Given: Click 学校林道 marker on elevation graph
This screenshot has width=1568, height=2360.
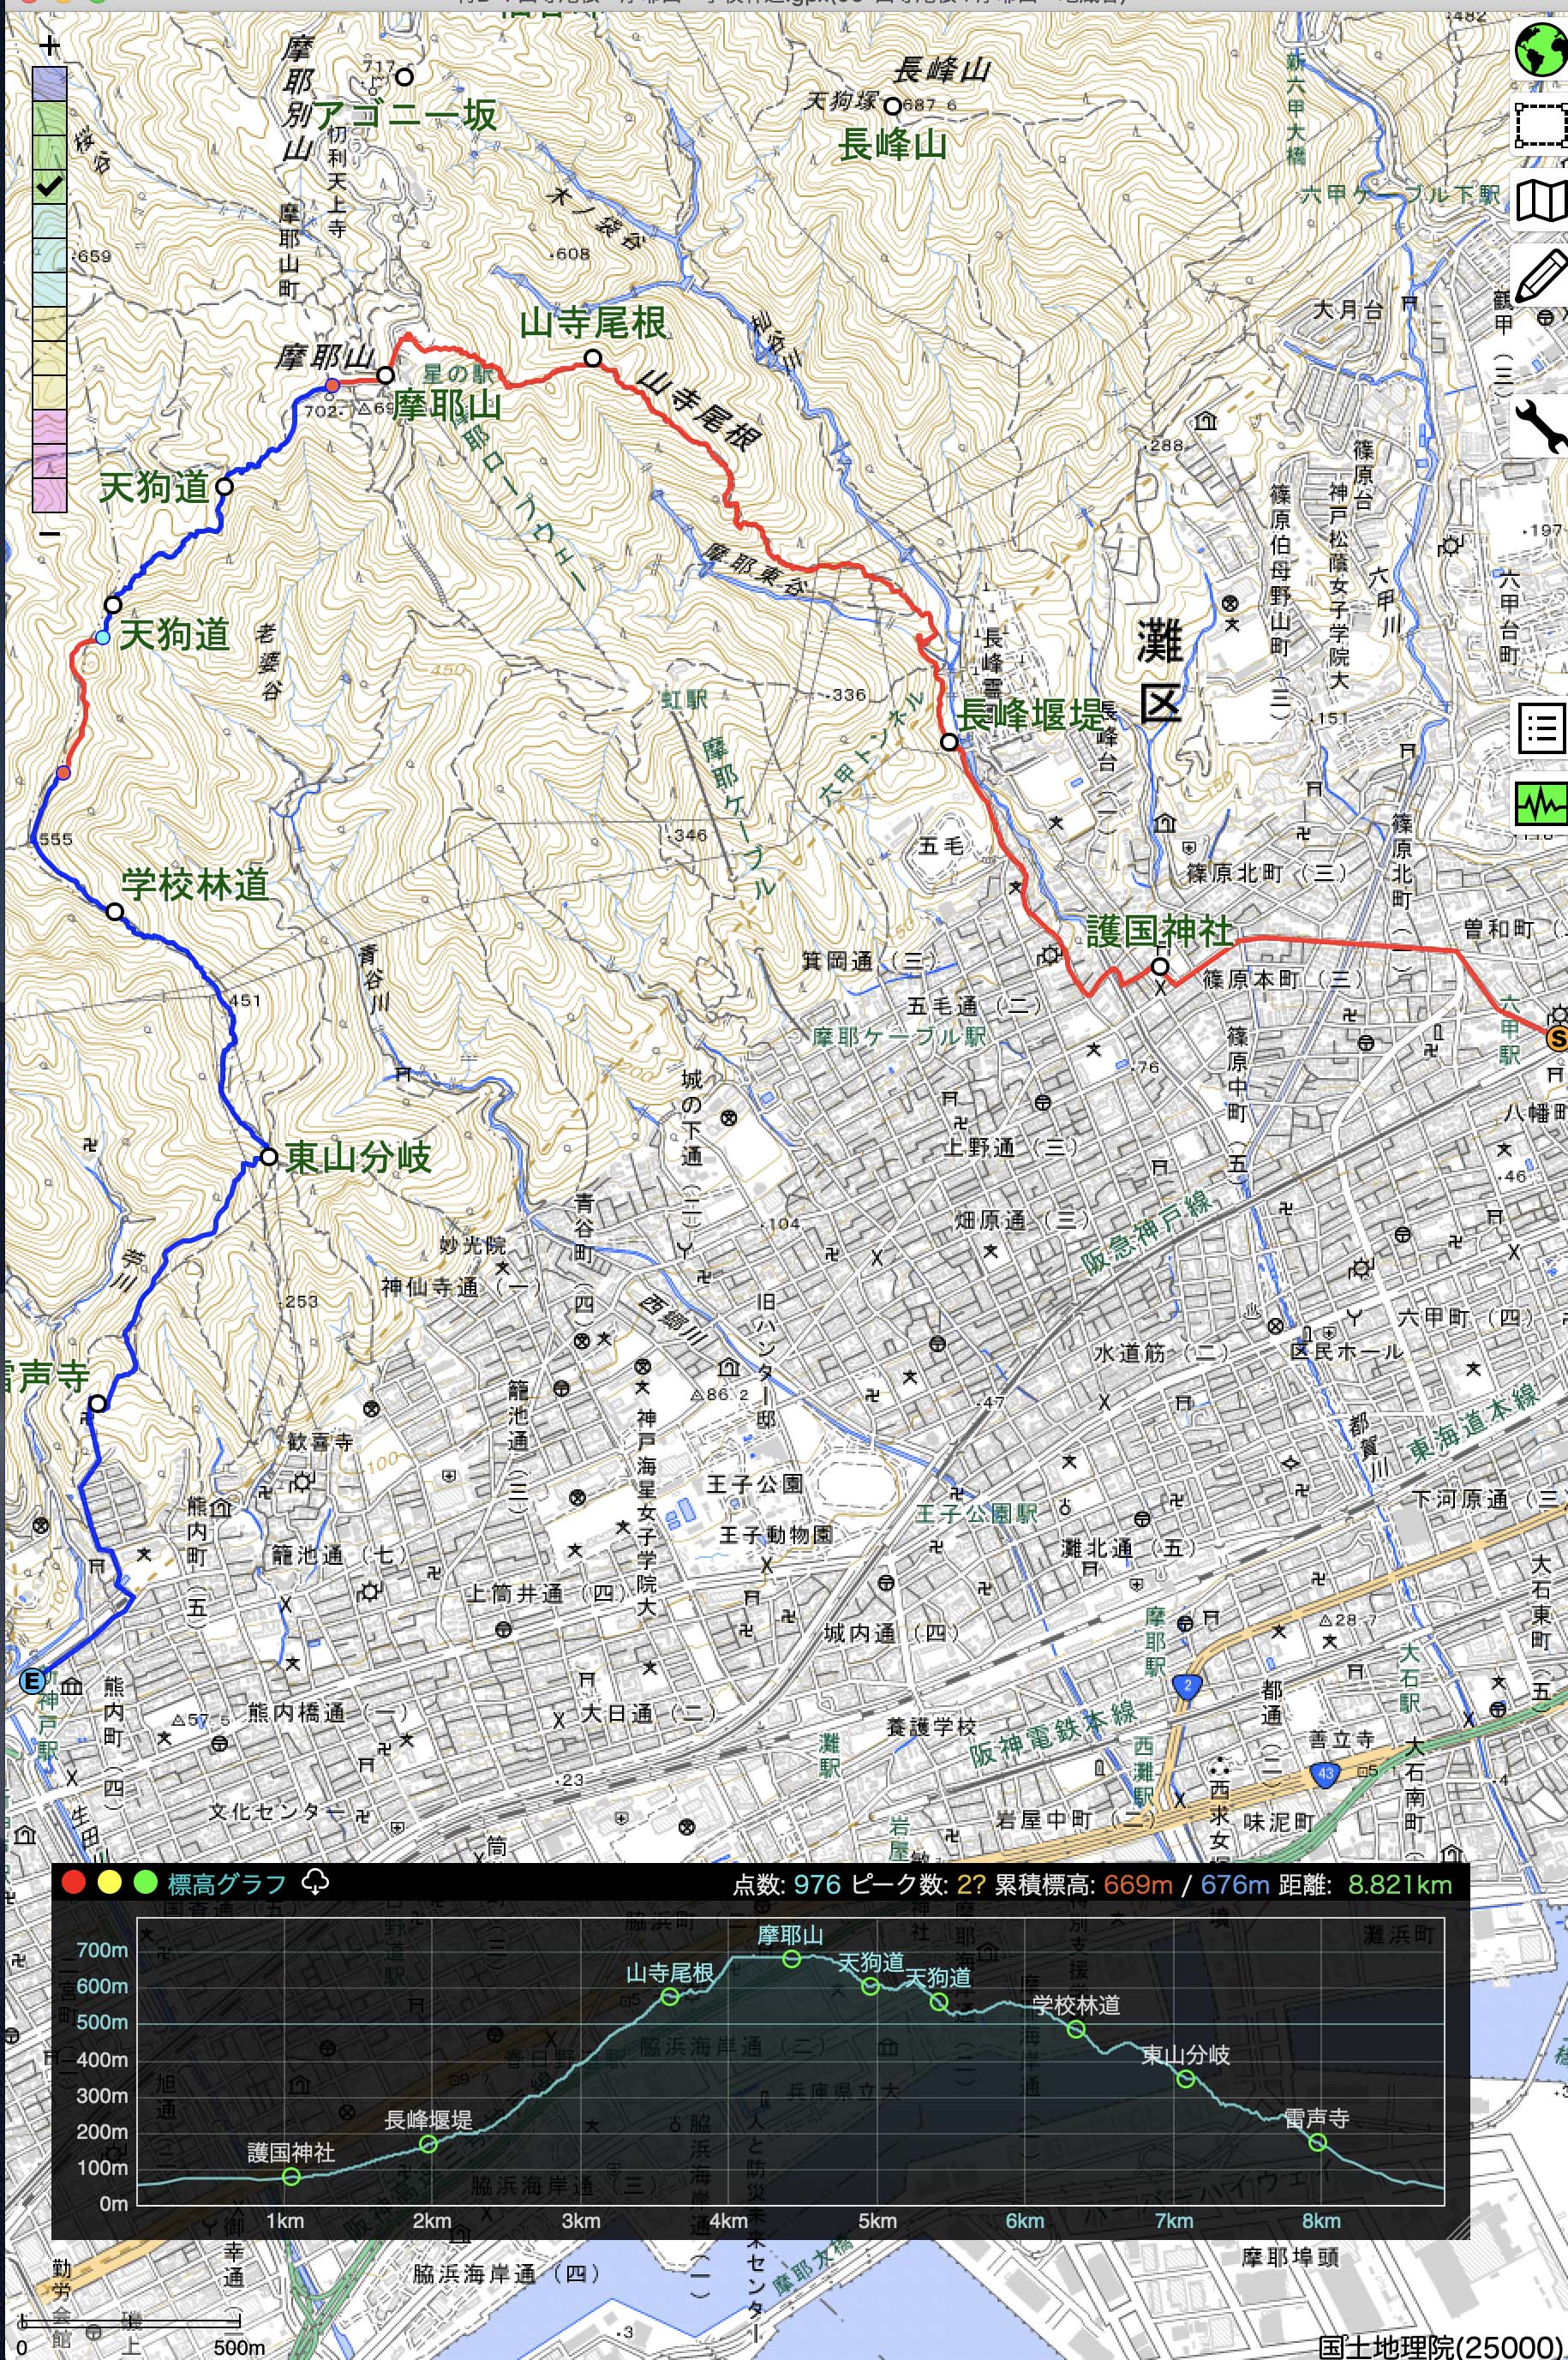Looking at the screenshot, I should [x=1076, y=2029].
